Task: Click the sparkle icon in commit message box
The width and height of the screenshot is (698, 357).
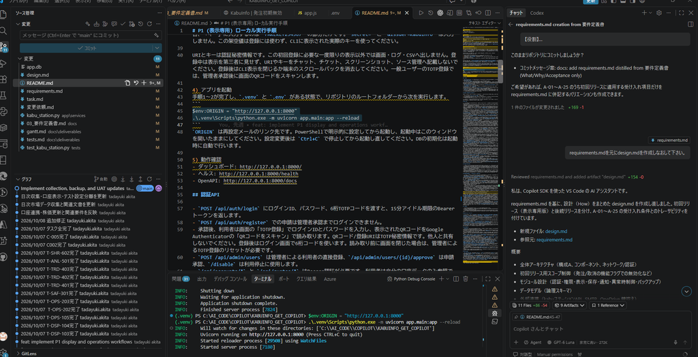Action: point(157,35)
